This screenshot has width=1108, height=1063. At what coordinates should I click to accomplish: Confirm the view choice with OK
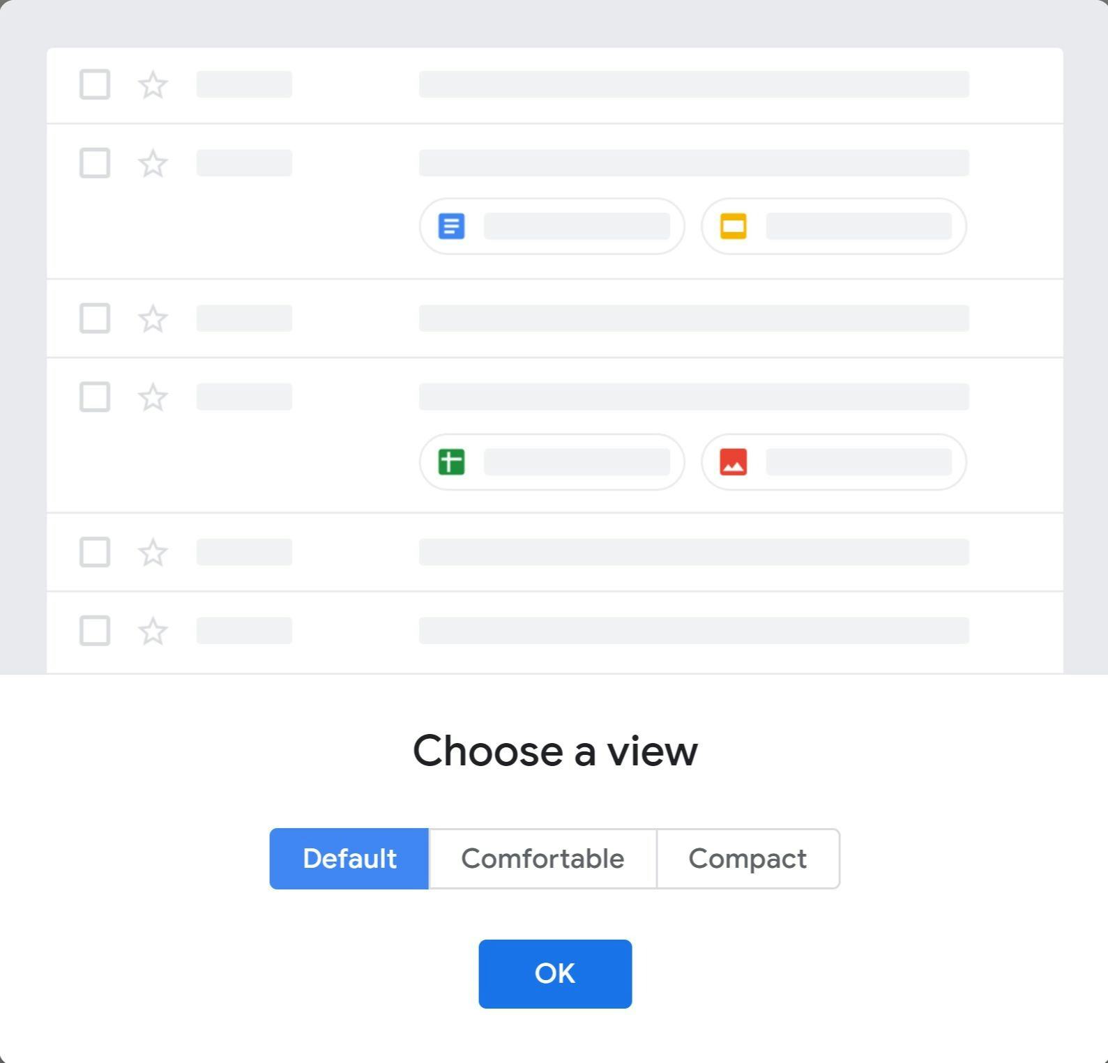point(554,974)
